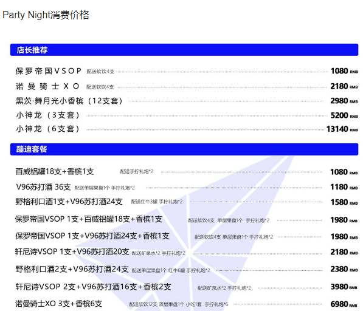The width and height of the screenshot is (363, 311).
Task: Click the 2180 RMB price of 轩尼诗VSOP package
Action: pos(344,252)
